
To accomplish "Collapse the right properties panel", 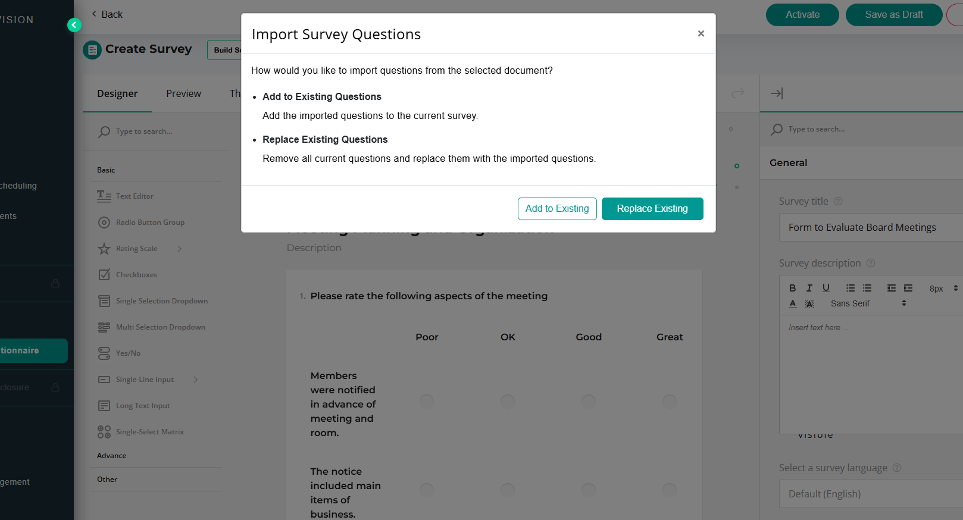I will [777, 93].
